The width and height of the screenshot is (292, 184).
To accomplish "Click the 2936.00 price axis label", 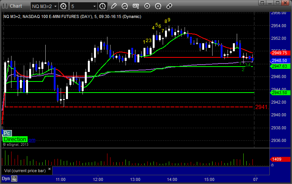I will point(279,140).
